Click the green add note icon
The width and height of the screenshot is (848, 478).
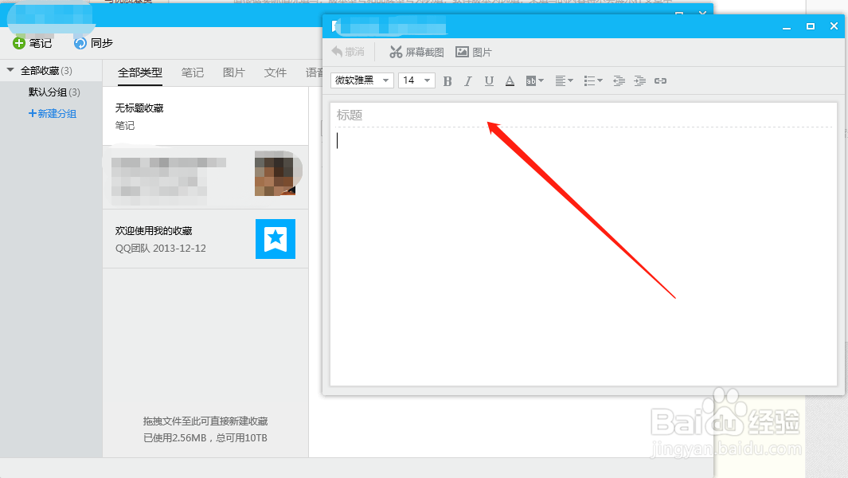(x=19, y=43)
